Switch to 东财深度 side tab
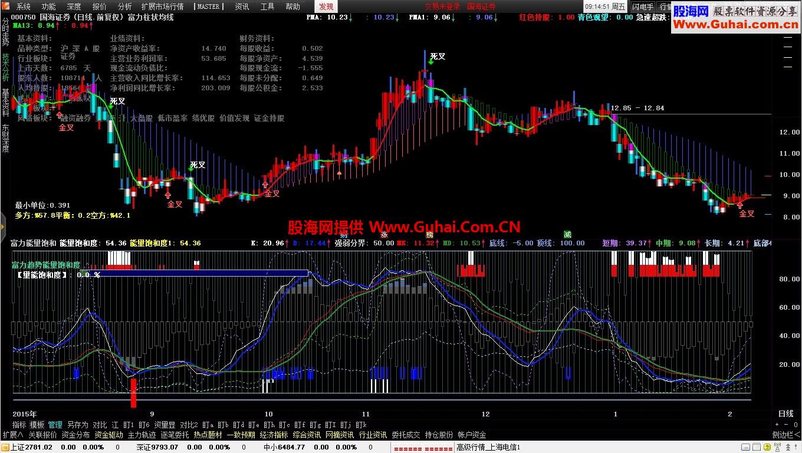Image resolution: width=802 pixels, height=453 pixels. click(5, 138)
